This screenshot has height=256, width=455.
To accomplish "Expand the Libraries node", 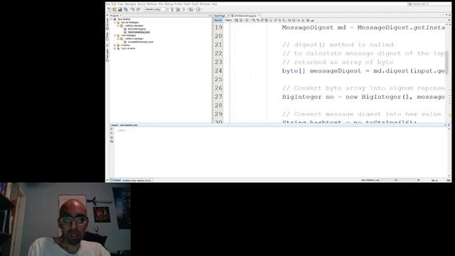I will point(115,46).
